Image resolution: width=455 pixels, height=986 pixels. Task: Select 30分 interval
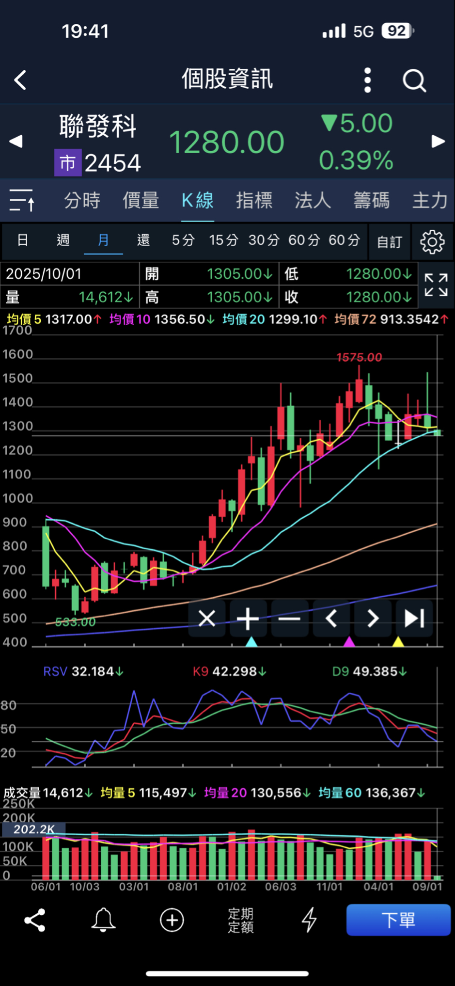coord(264,240)
